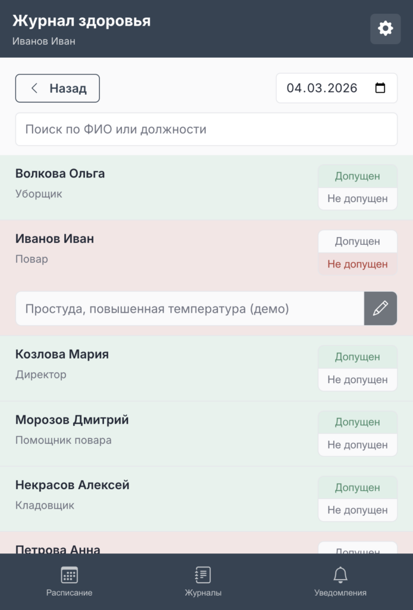Mark Козлова Мария as Не допущен
This screenshot has height=610, width=413.
tap(358, 379)
